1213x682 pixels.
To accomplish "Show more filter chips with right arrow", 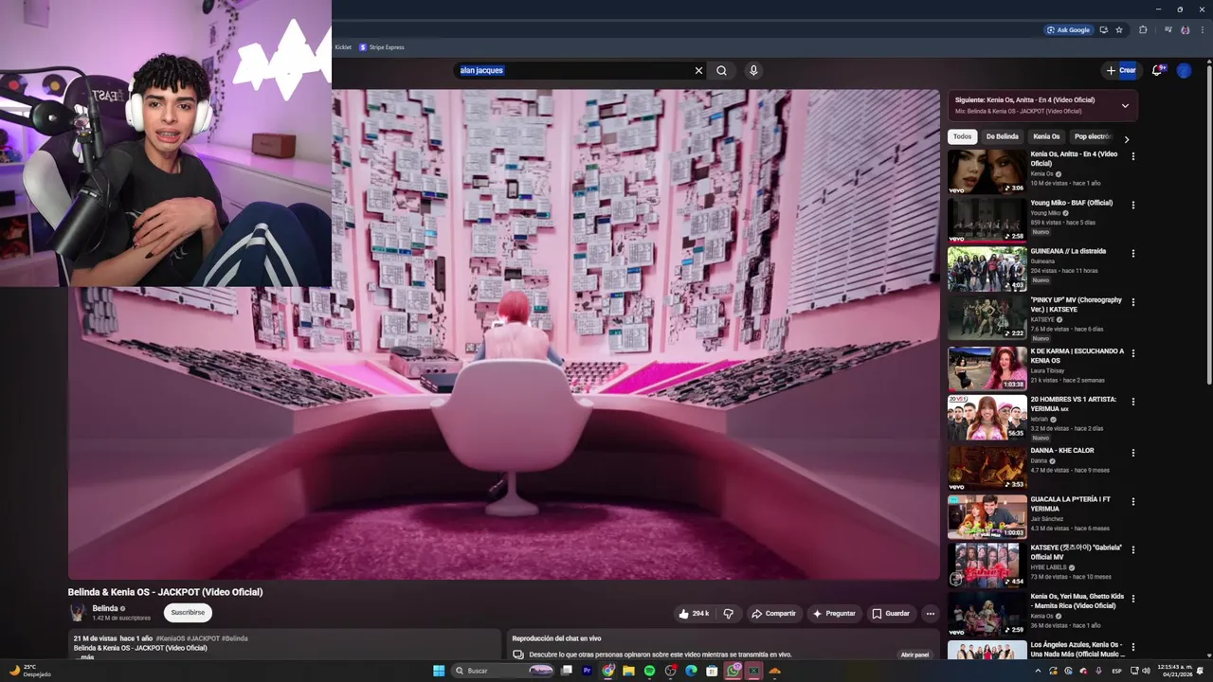I will click(1126, 139).
